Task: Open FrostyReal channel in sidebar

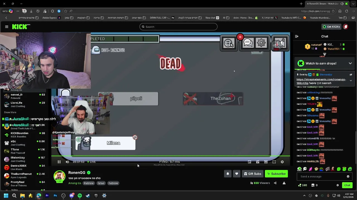Action: (x=25, y=184)
